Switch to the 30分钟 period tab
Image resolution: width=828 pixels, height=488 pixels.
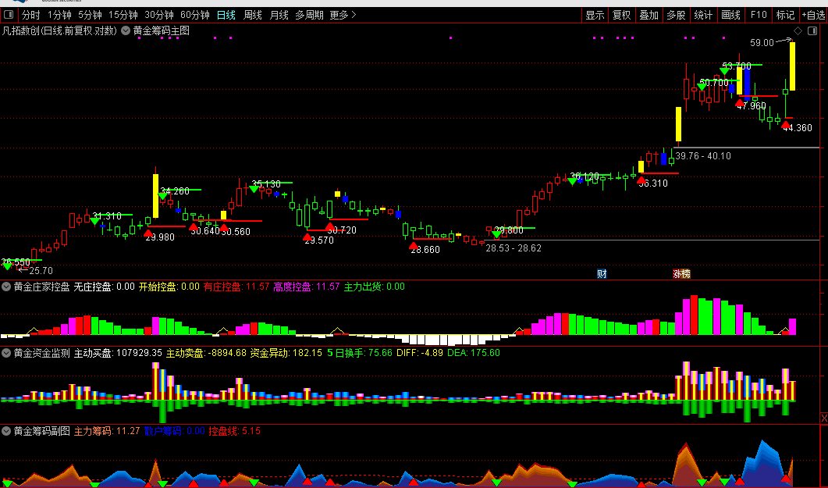pyautogui.click(x=159, y=15)
